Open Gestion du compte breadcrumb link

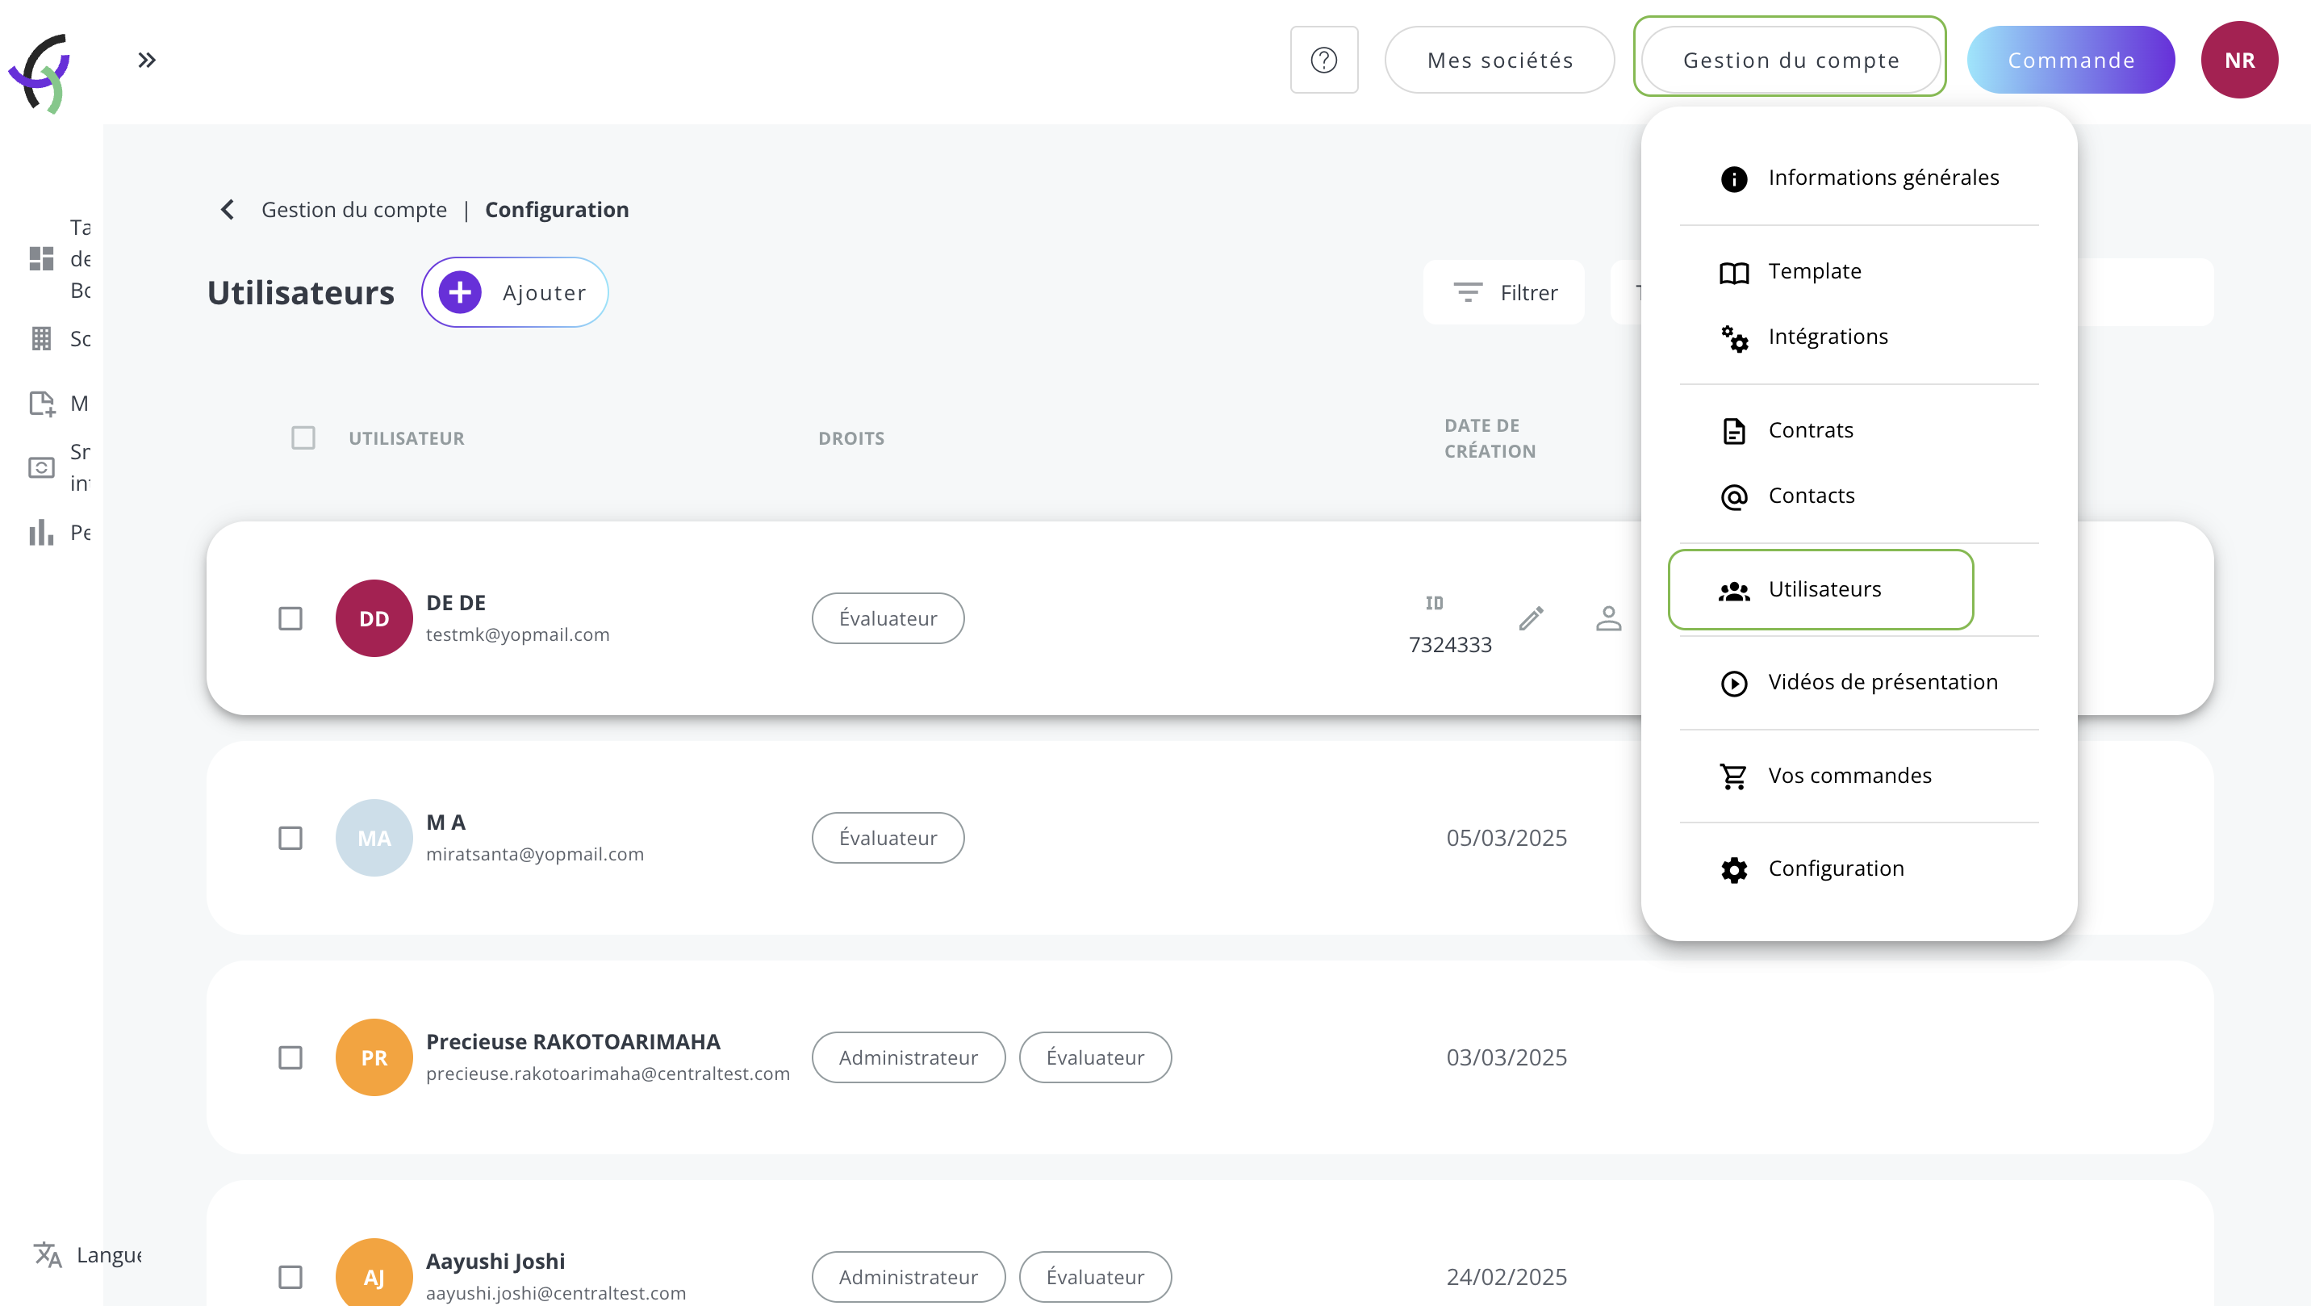(353, 209)
